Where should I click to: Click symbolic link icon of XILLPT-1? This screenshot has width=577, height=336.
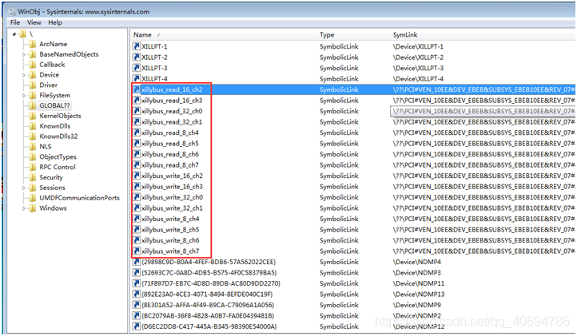(137, 46)
